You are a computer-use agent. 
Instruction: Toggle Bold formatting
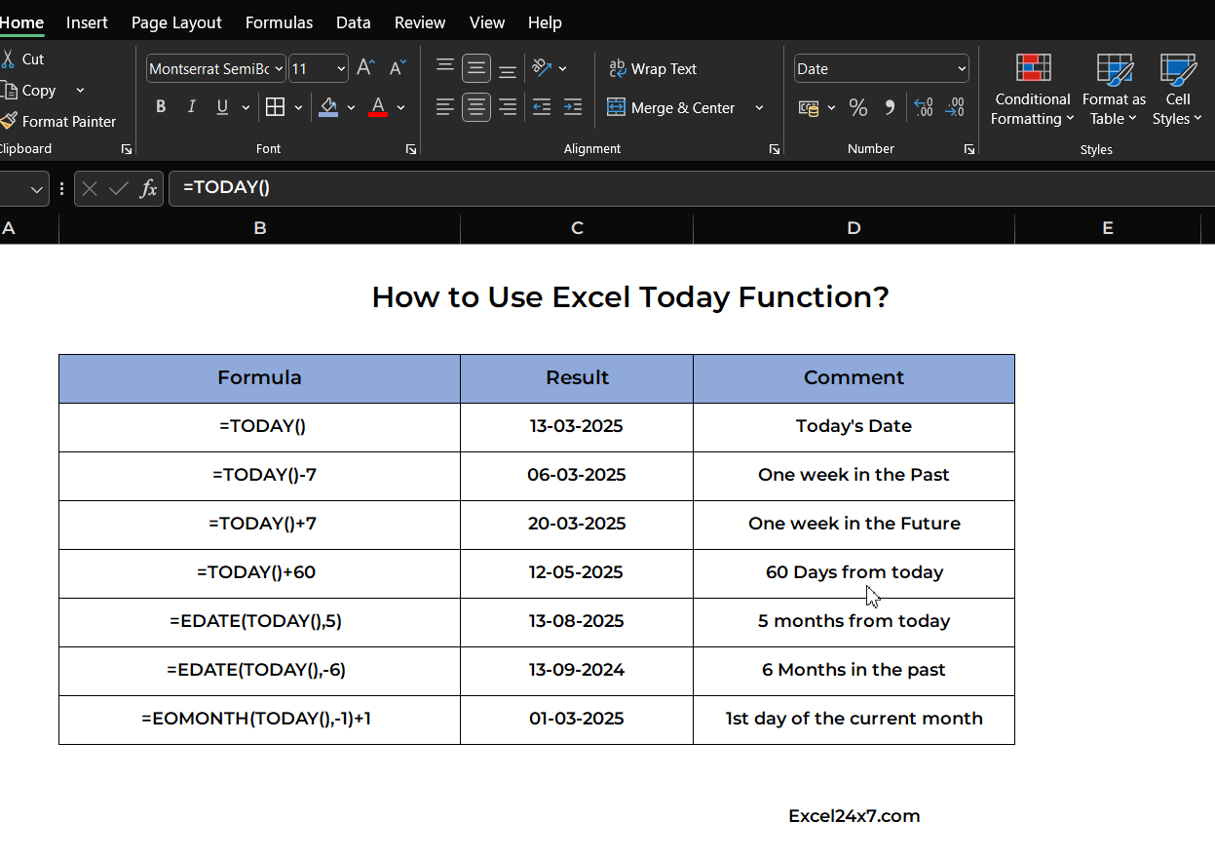tap(161, 107)
